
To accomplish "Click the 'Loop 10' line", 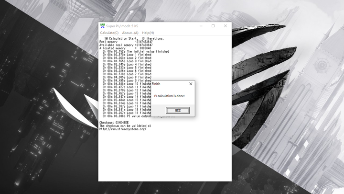I will point(127,84).
